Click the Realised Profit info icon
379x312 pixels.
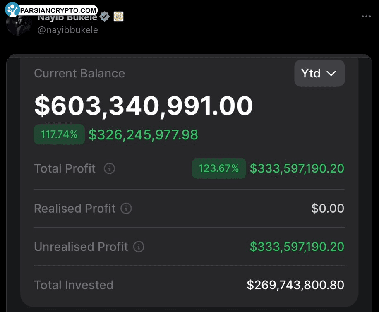(x=126, y=208)
